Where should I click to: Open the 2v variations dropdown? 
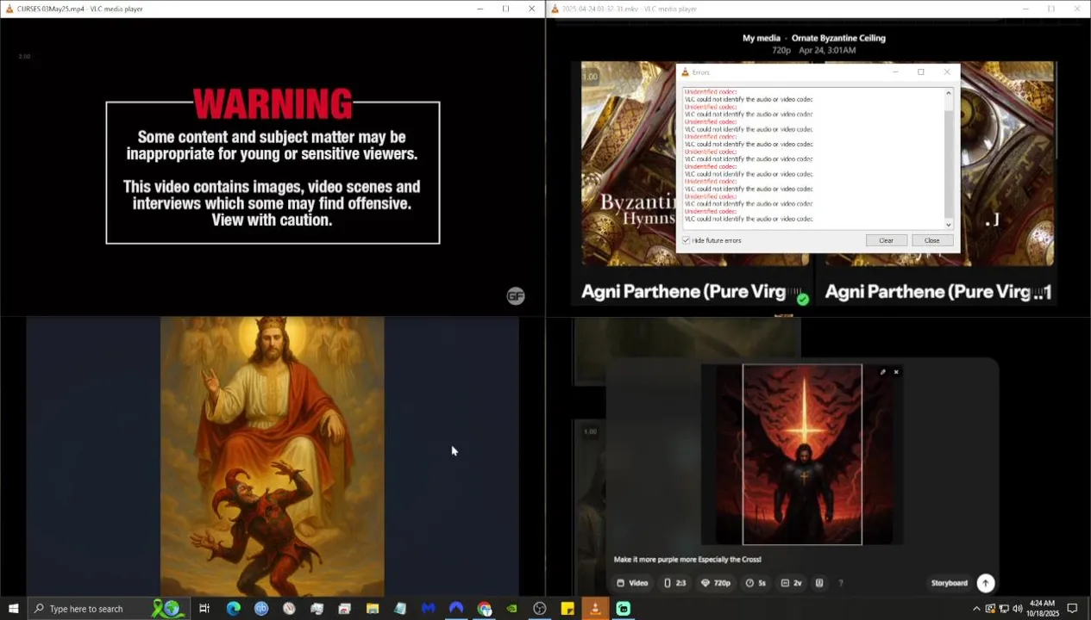tap(792, 583)
